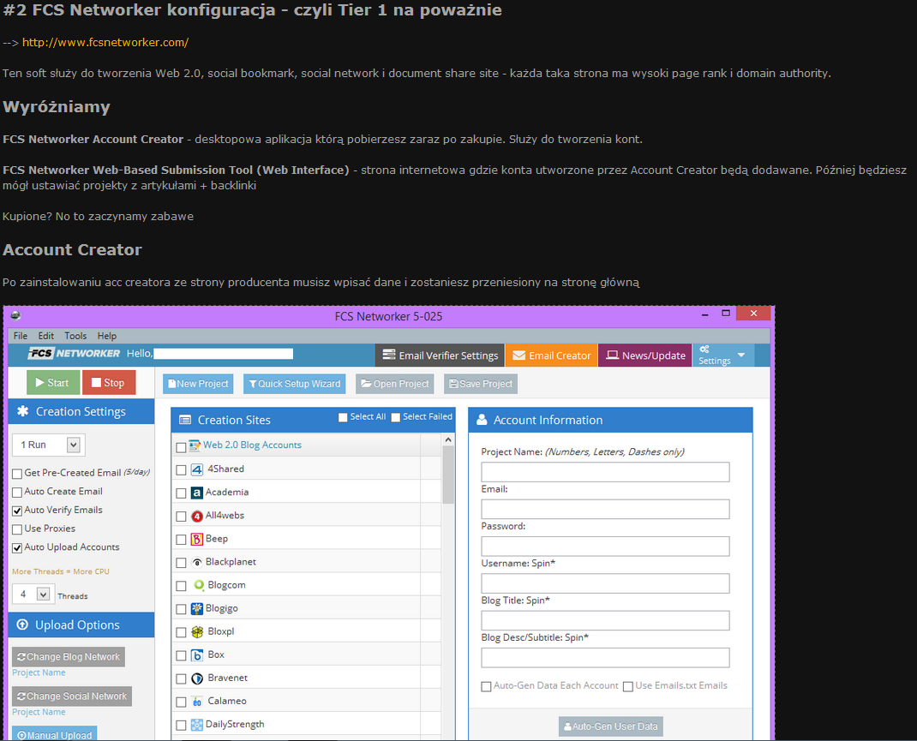Open the Edit menu
917x741 pixels.
tap(46, 336)
